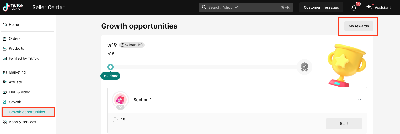Click the Home house icon
This screenshot has width=400, height=134.
pyautogui.click(x=5, y=25)
